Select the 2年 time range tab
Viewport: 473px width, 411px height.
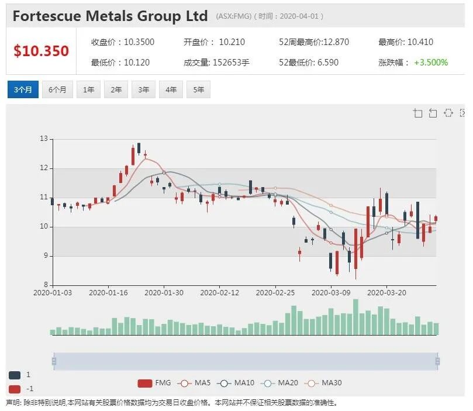(x=116, y=89)
